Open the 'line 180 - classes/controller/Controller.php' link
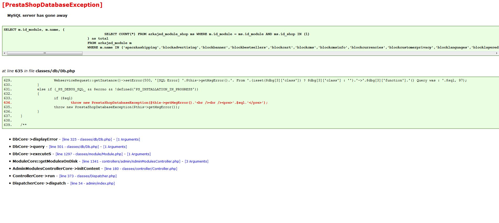 pos(141,169)
